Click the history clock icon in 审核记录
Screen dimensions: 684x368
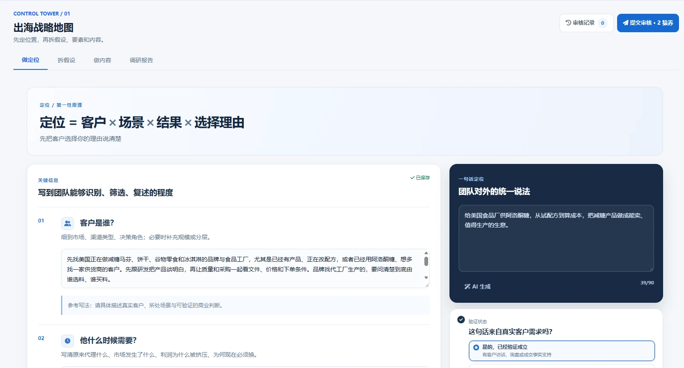[x=568, y=23]
